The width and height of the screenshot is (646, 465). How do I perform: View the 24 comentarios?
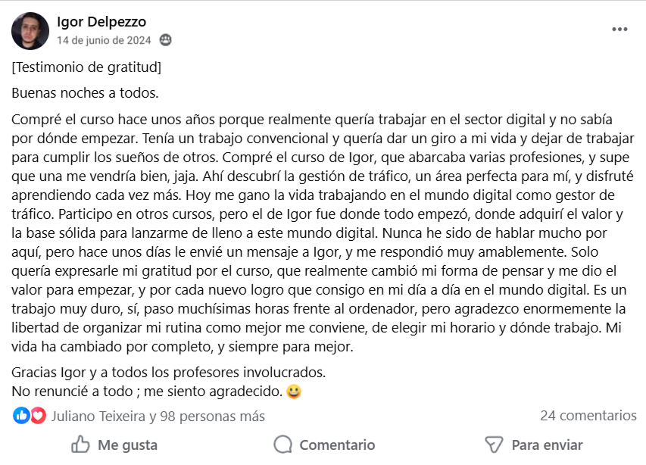coord(588,415)
